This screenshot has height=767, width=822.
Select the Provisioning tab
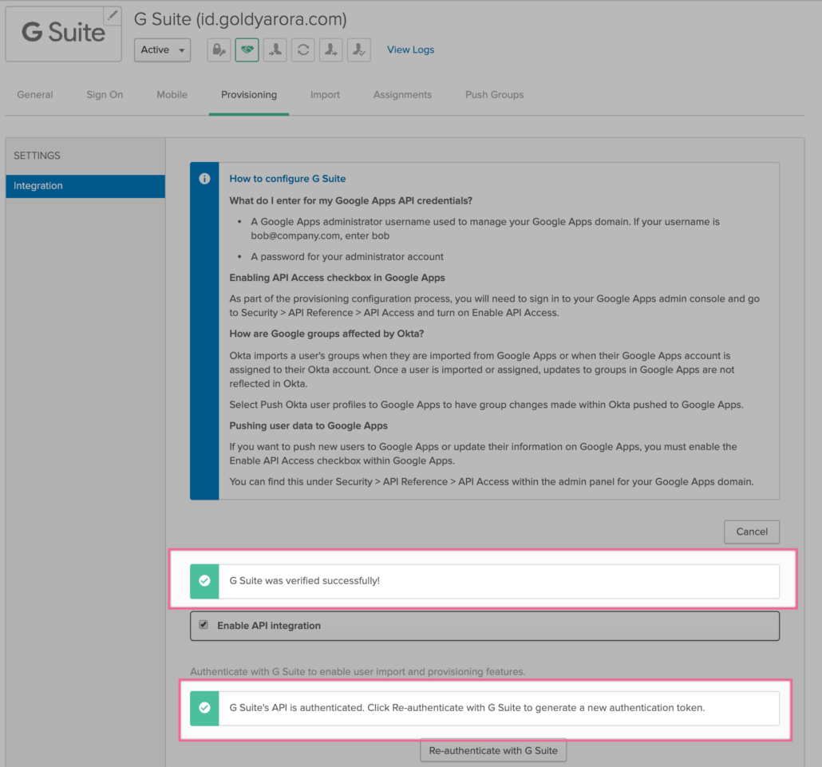[x=249, y=95]
